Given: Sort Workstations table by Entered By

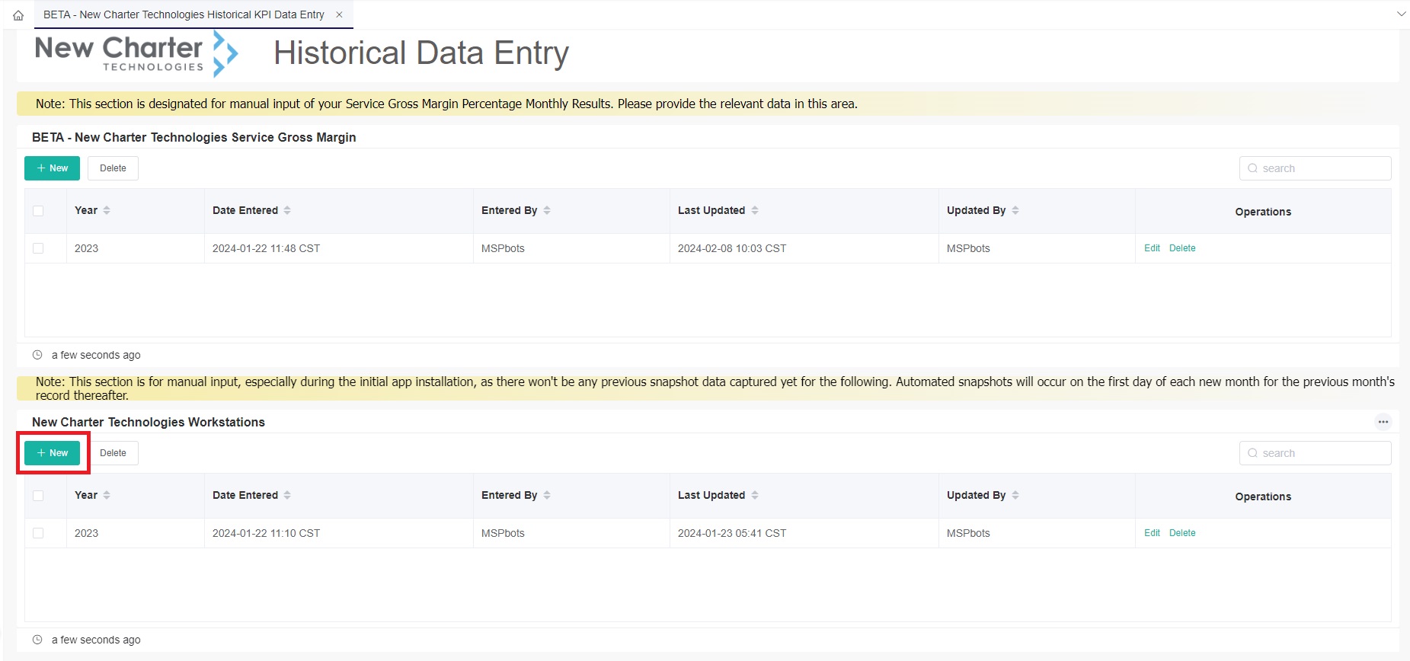Looking at the screenshot, I should coord(547,495).
